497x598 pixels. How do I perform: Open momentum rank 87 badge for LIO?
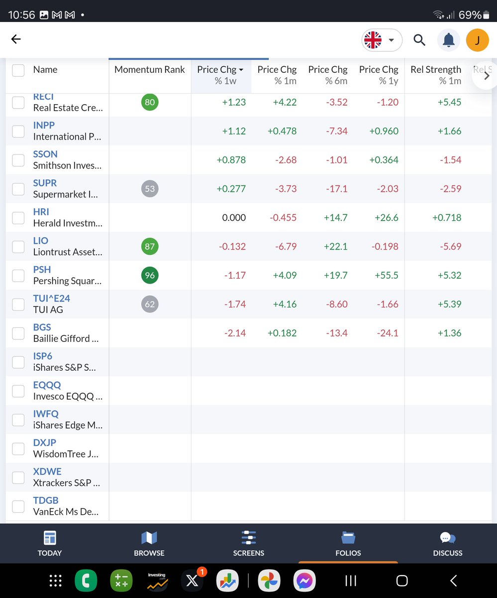[150, 246]
